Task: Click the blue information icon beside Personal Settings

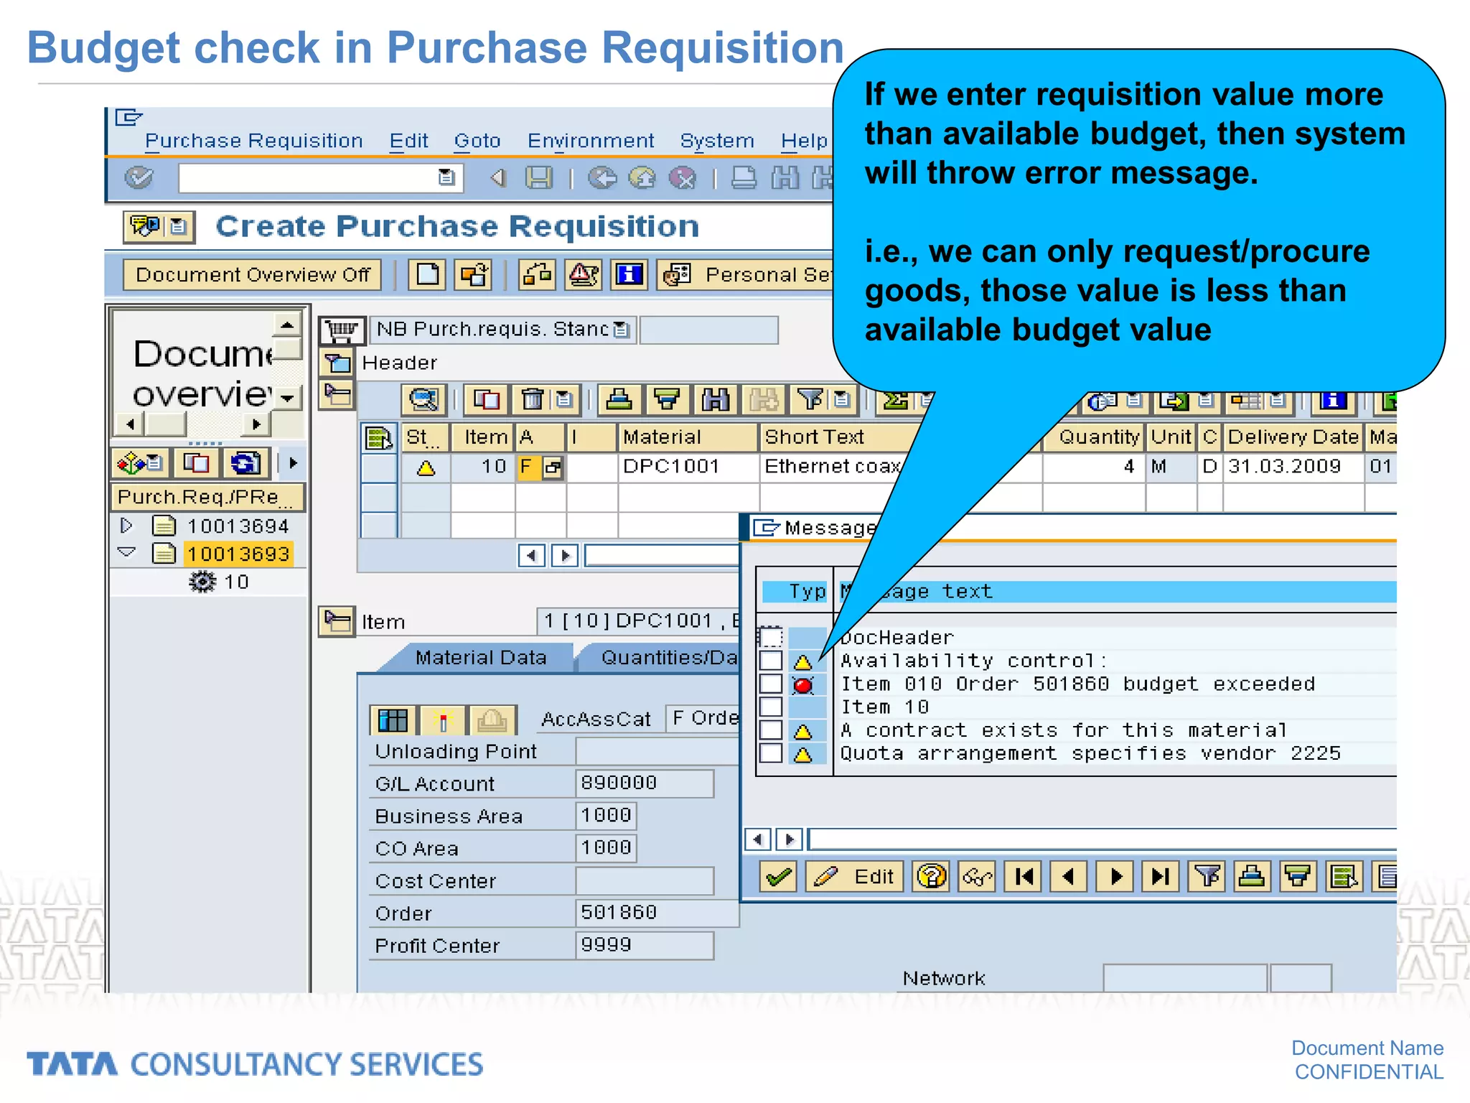Action: point(629,274)
